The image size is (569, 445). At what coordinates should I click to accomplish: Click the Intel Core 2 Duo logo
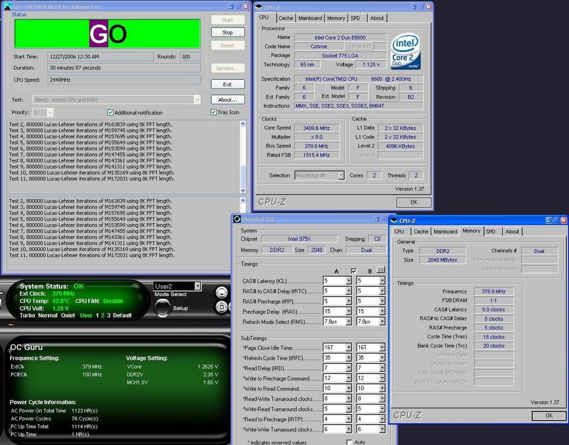pos(405,51)
